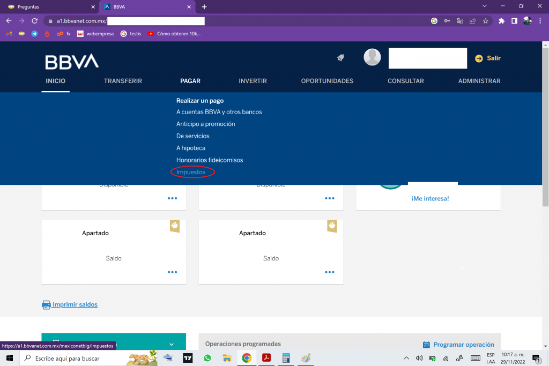This screenshot has width=549, height=366.
Task: Click the share page icon
Action: click(x=473, y=21)
